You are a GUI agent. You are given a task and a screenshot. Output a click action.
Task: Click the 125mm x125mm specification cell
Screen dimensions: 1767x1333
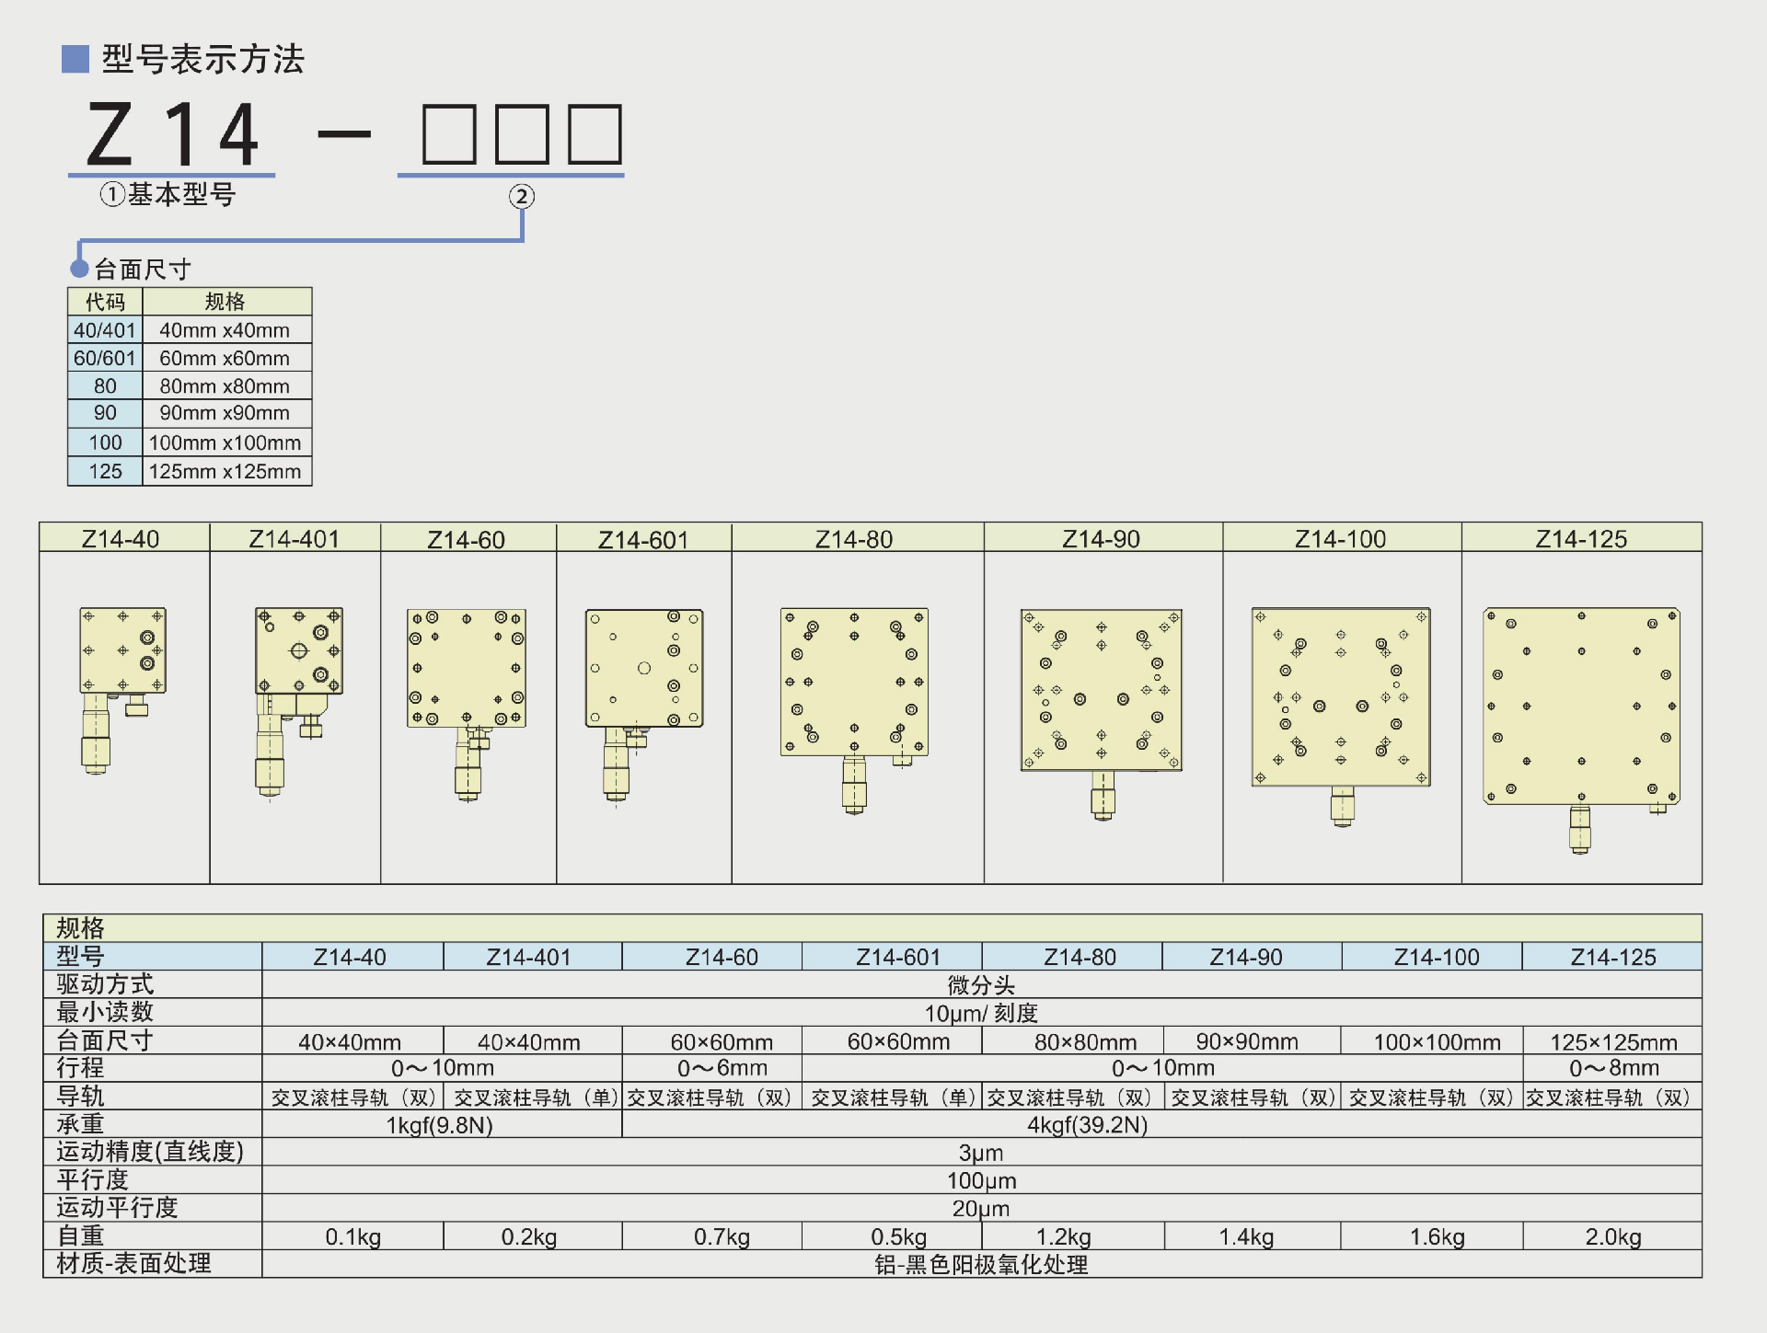pos(225,471)
